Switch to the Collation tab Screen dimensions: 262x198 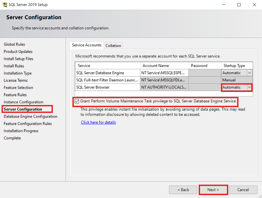pos(113,46)
